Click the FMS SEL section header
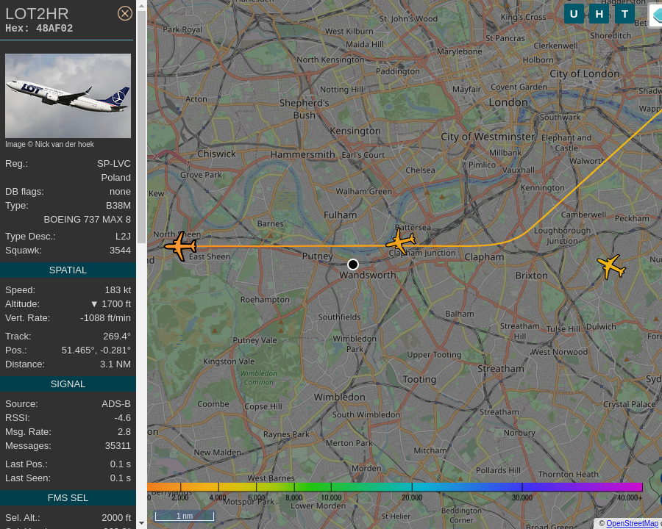 click(68, 498)
